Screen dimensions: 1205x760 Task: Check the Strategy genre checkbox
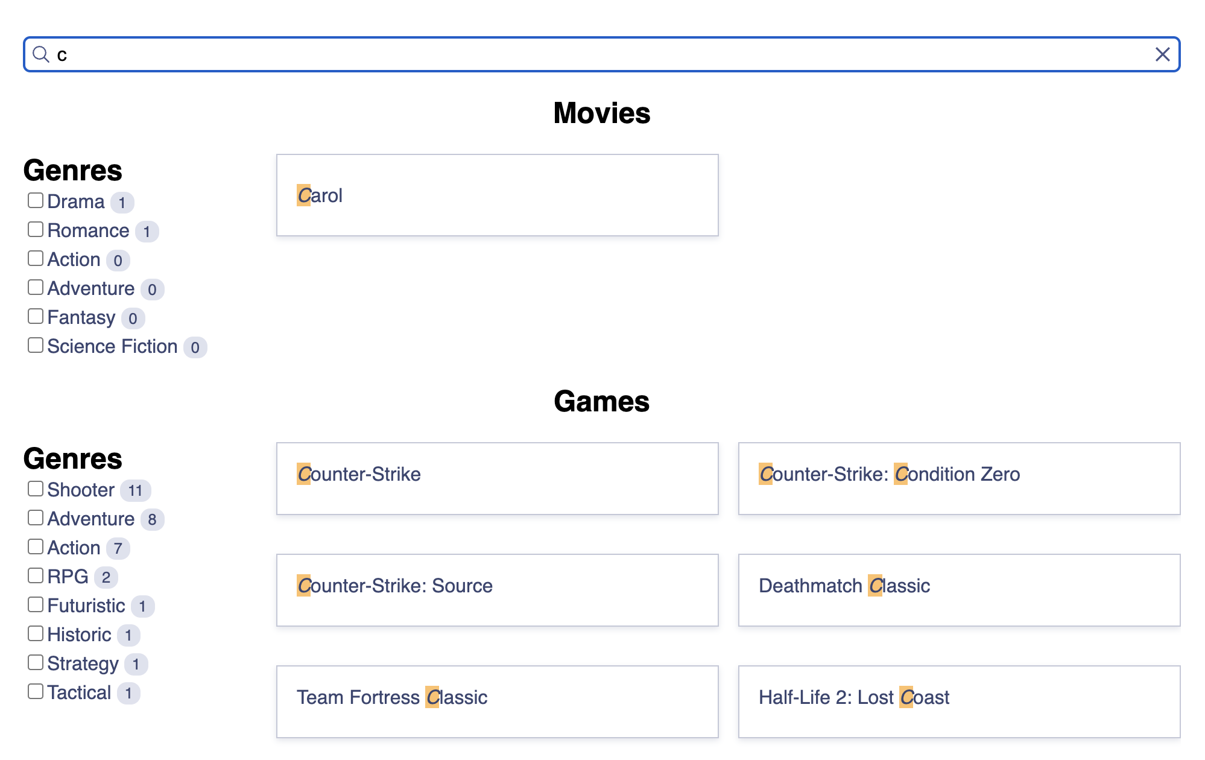coord(36,662)
